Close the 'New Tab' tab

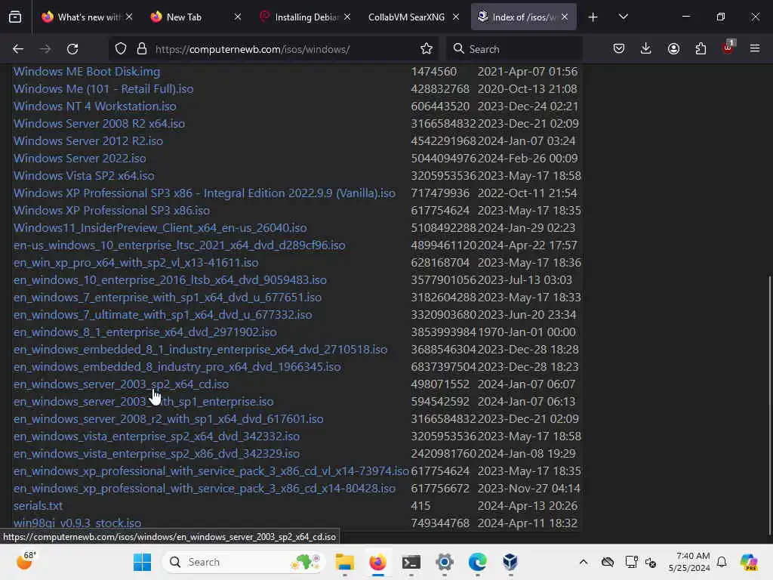click(238, 17)
